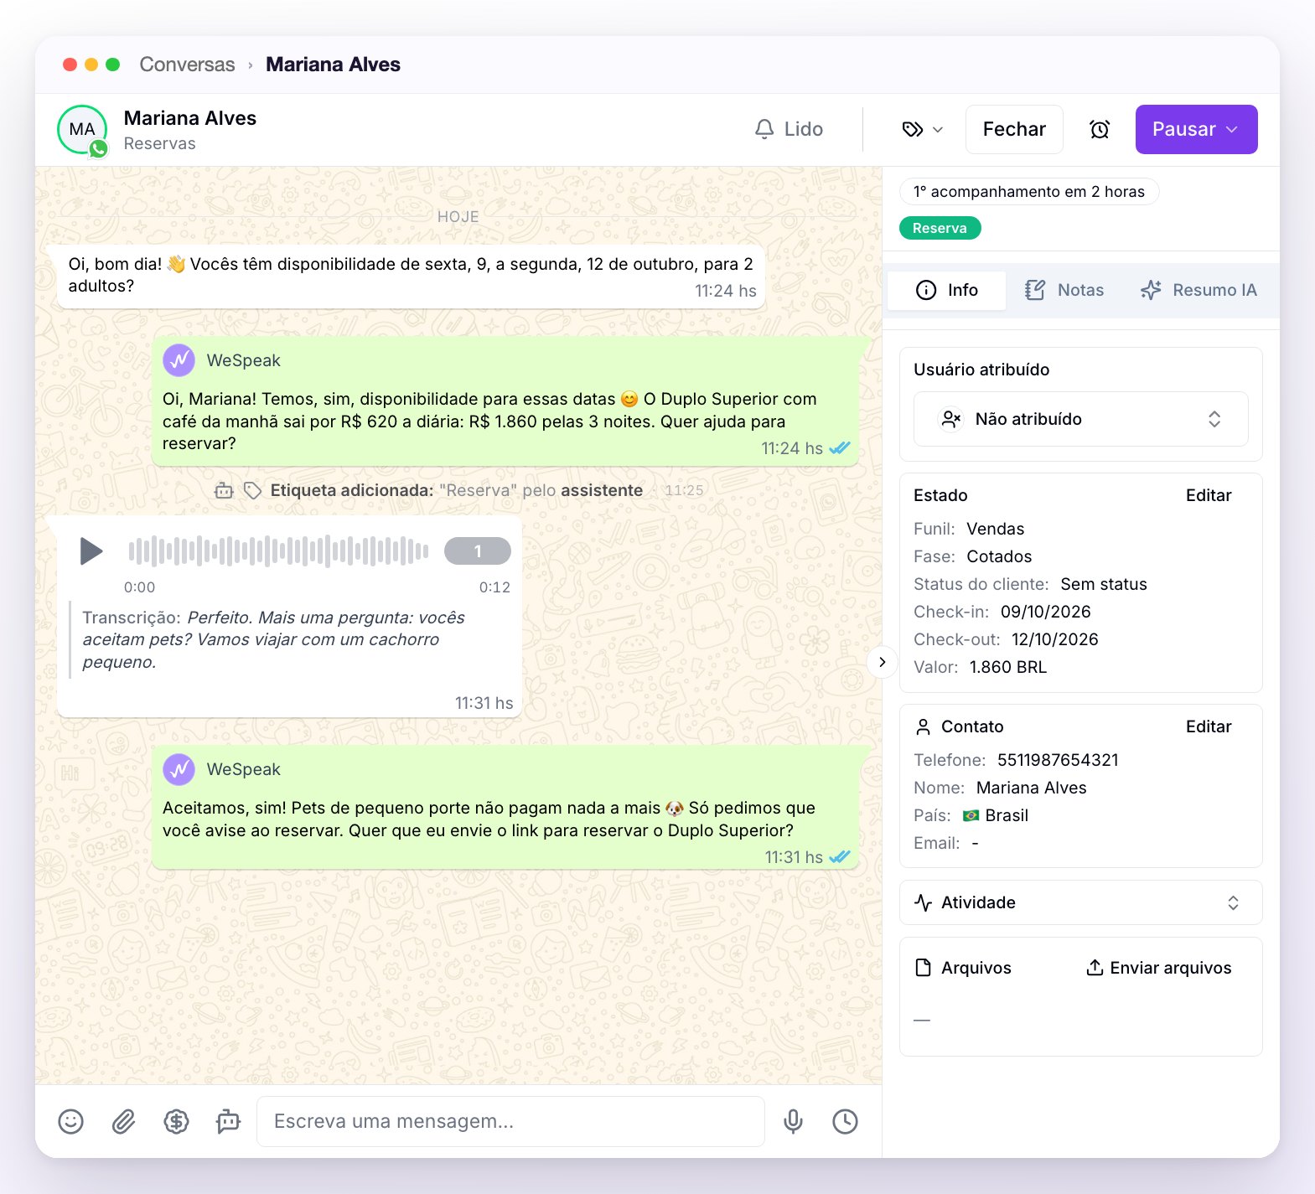Open the Pausar dropdown button
Screen dimensions: 1315x1194
point(1196,129)
